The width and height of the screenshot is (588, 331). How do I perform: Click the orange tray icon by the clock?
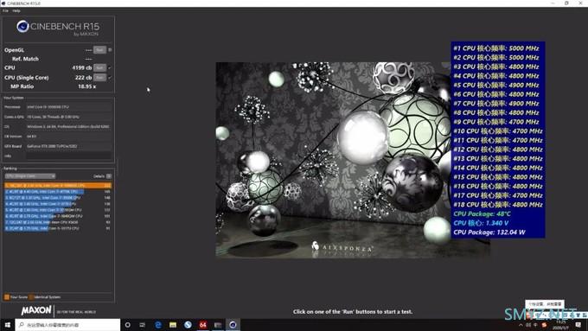[545, 325]
